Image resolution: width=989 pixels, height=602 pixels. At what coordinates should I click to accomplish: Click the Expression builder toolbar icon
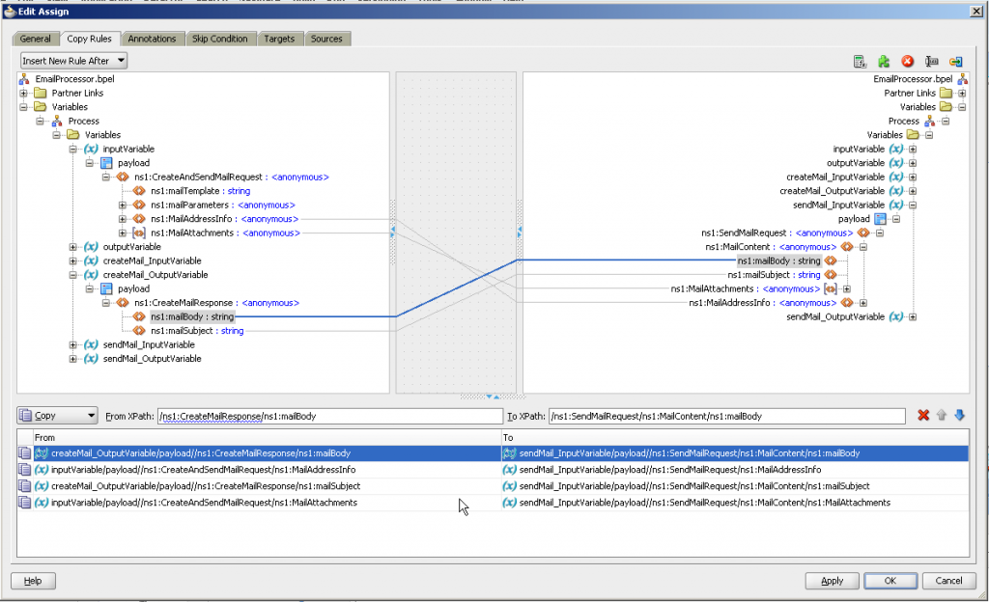pyautogui.click(x=860, y=61)
